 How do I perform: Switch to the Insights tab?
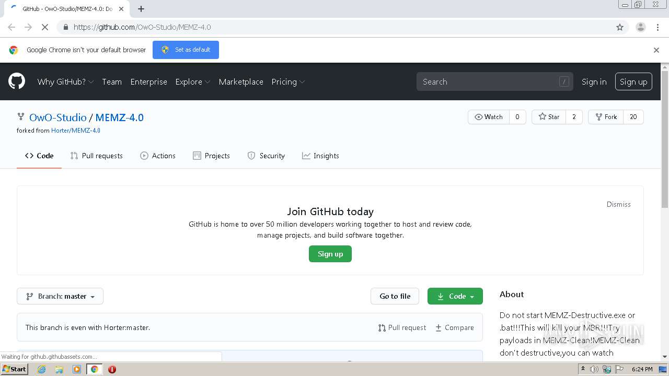click(320, 156)
